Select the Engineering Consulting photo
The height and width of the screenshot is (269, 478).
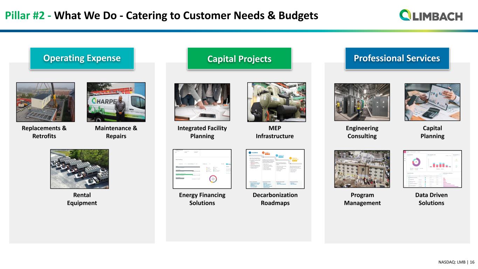(362, 102)
